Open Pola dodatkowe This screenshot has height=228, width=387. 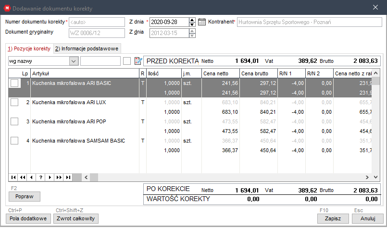click(x=28, y=218)
